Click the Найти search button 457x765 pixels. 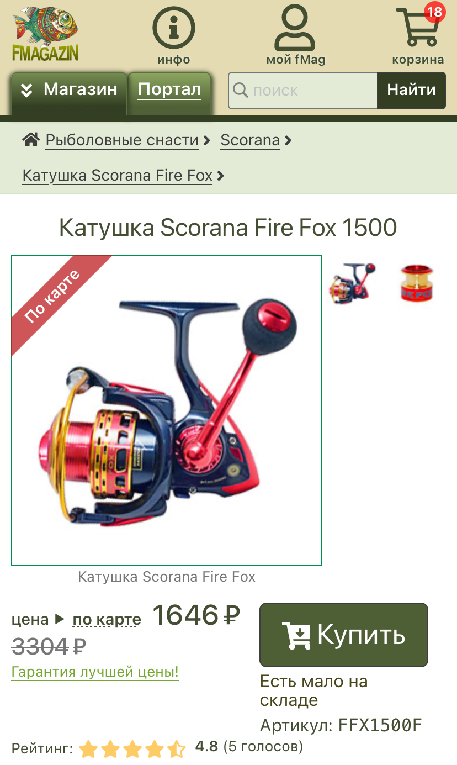[411, 90]
